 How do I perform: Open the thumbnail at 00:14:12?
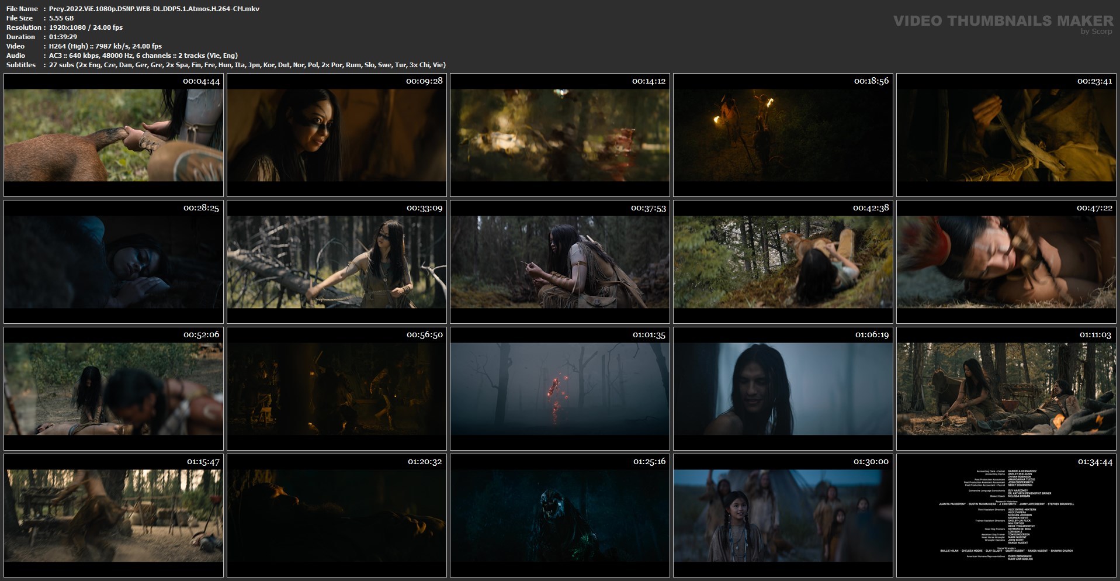(x=560, y=135)
